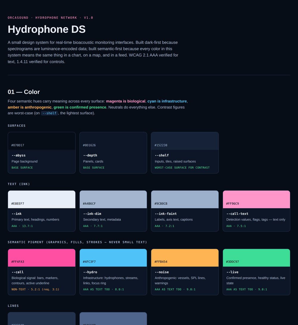Click the 'AAA · 7.2:1' contrast value
298x325 pixels.
click(x=164, y=226)
